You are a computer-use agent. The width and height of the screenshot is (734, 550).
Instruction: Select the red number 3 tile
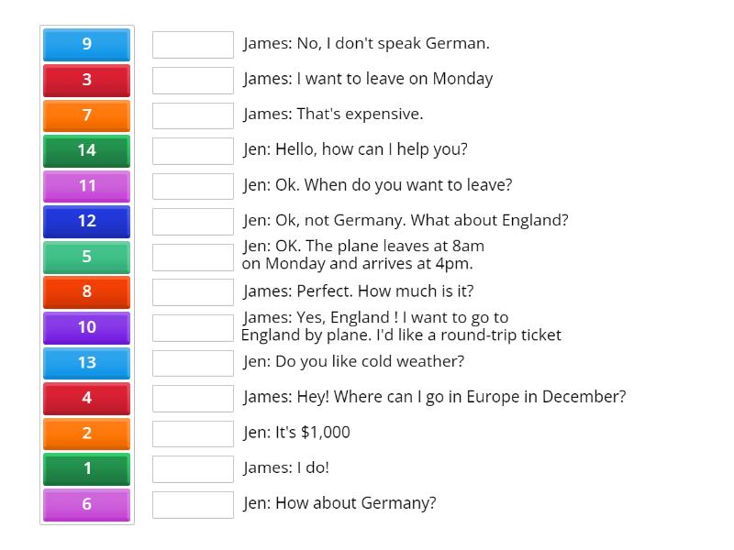pos(86,80)
